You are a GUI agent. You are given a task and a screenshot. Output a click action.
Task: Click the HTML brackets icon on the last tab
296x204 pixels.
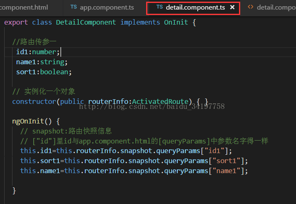[251, 7]
